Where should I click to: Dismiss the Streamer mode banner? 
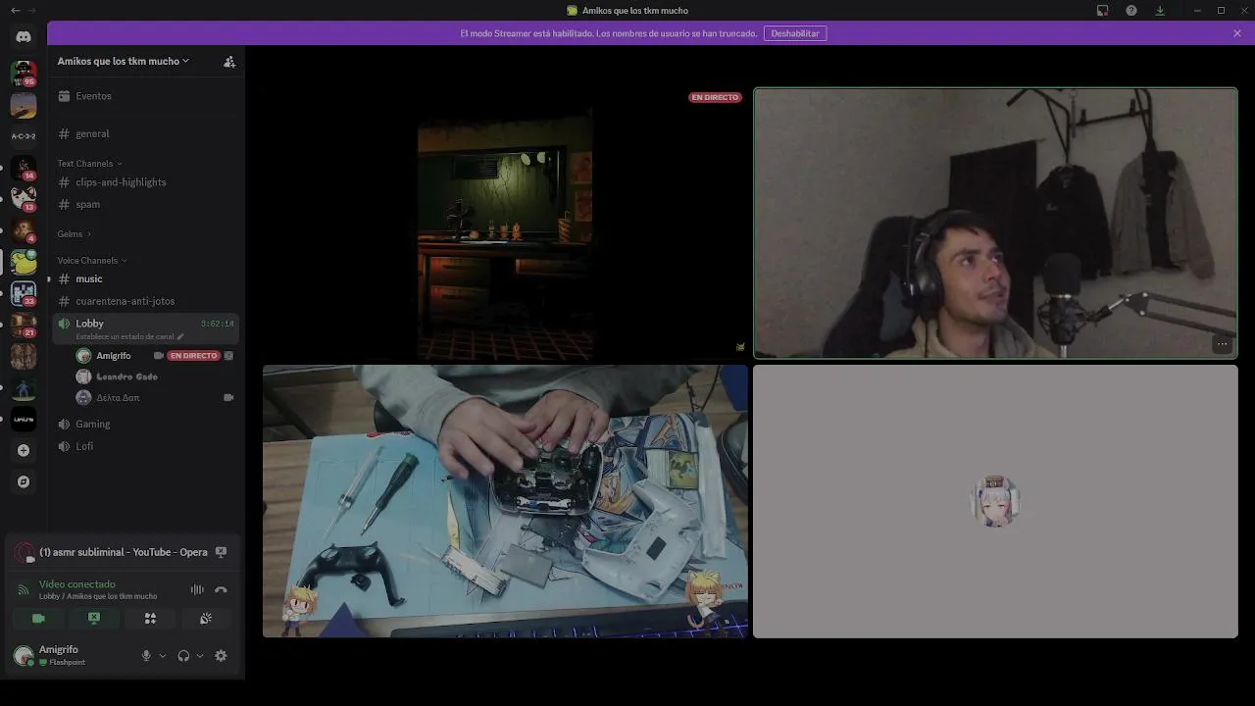coord(1237,33)
